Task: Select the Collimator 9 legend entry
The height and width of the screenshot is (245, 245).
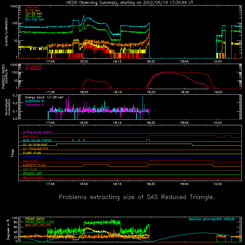Action: coord(34,105)
